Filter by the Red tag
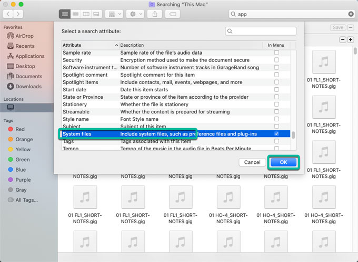 pyautogui.click(x=20, y=129)
